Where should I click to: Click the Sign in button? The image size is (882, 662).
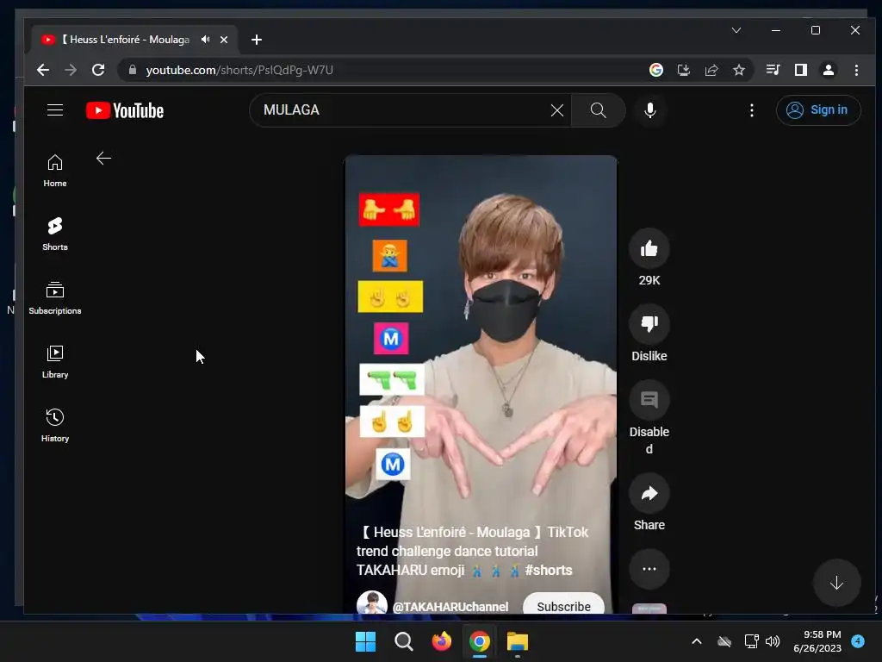pos(818,109)
